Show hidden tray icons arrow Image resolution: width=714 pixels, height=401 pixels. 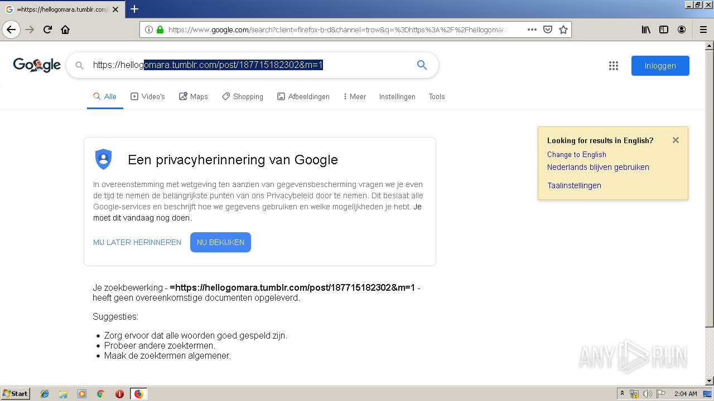[622, 394]
